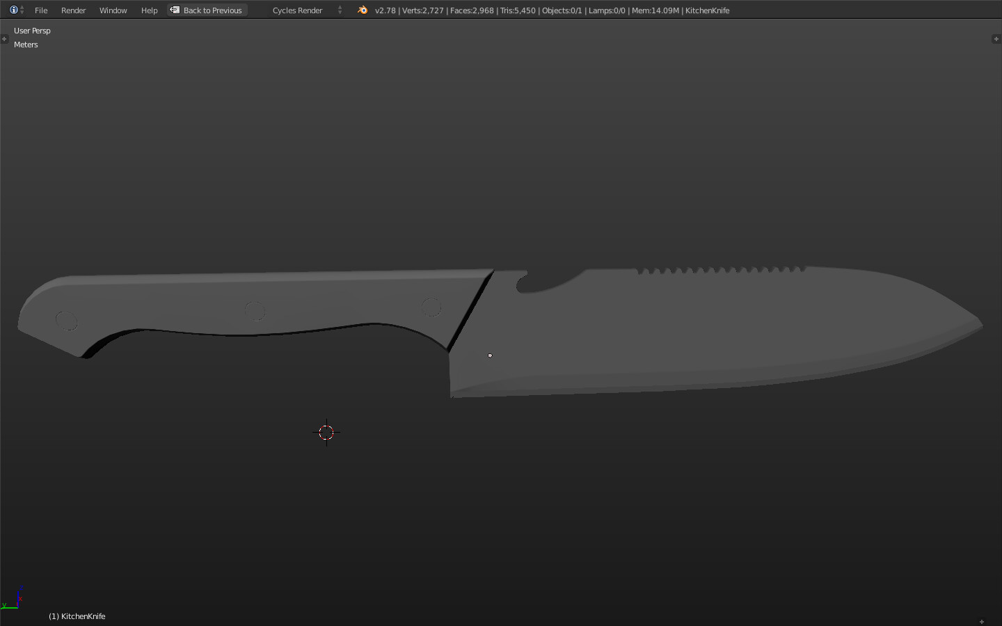Click the 3D cursor in viewport
Image resolution: width=1002 pixels, height=626 pixels.
point(326,433)
